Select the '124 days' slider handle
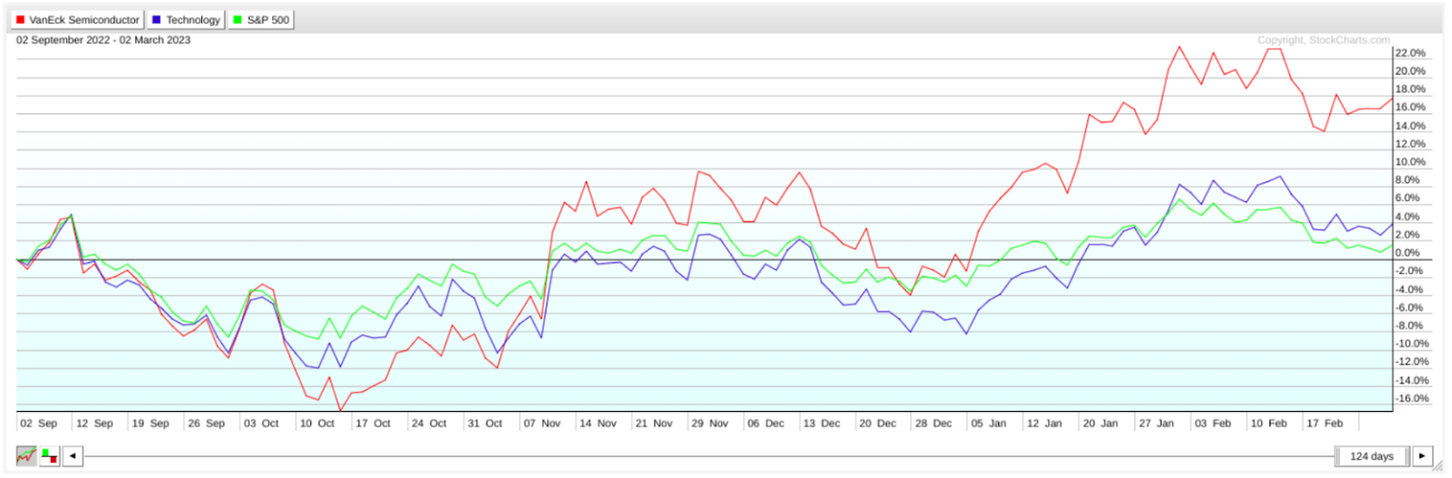The width and height of the screenshot is (1452, 478). click(x=1372, y=456)
